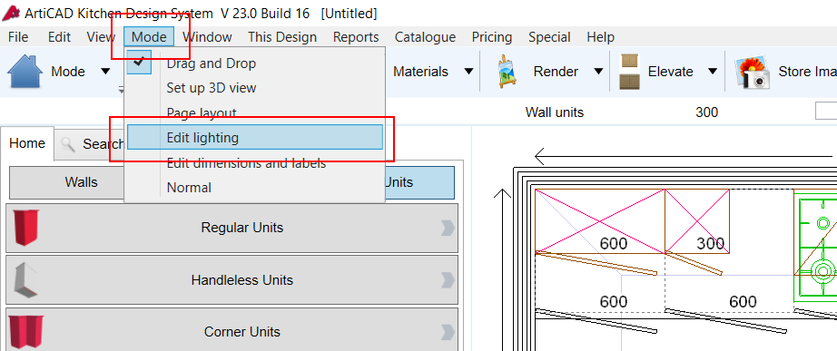Click the Render easel painting icon
The width and height of the screenshot is (837, 351).
pos(506,72)
